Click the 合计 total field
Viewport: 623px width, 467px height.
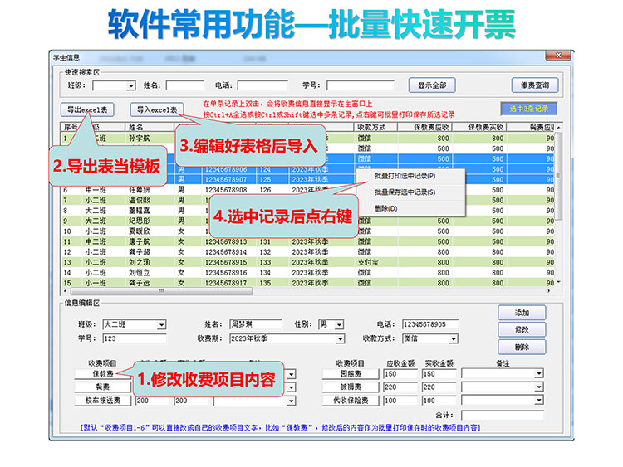[503, 415]
